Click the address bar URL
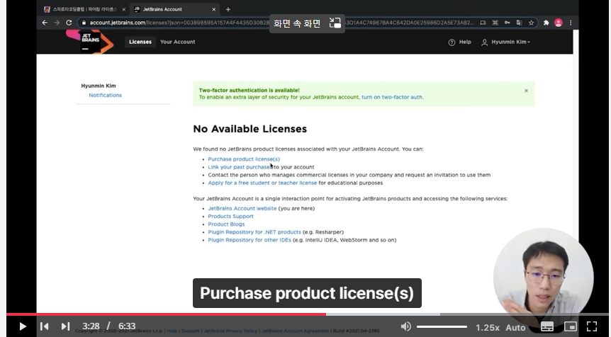Image resolution: width=611 pixels, height=337 pixels. (281, 23)
